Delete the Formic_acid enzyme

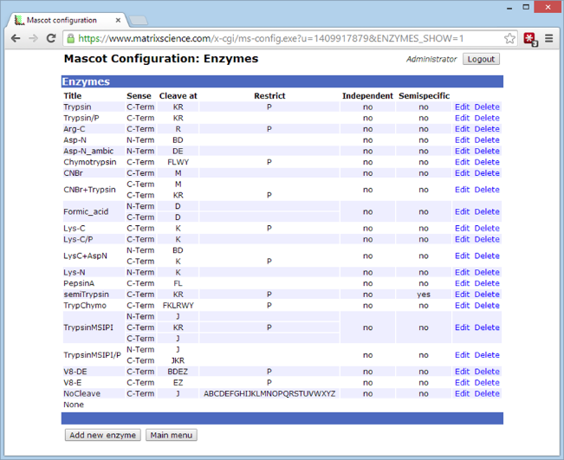pos(487,212)
